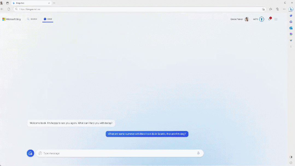This screenshot has height=166, width=295.
Task: Activate the microphone voice input
Action: 198,153
